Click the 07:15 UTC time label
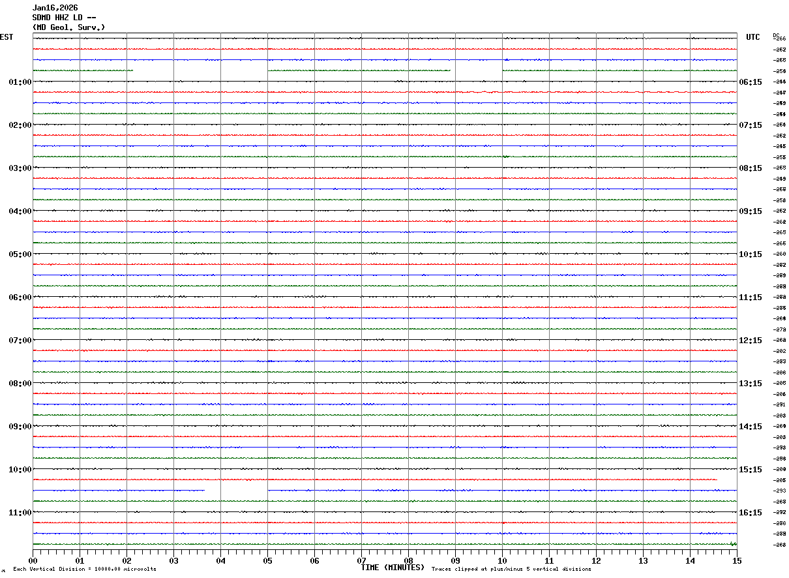This screenshot has height=578, width=789. tap(751, 125)
